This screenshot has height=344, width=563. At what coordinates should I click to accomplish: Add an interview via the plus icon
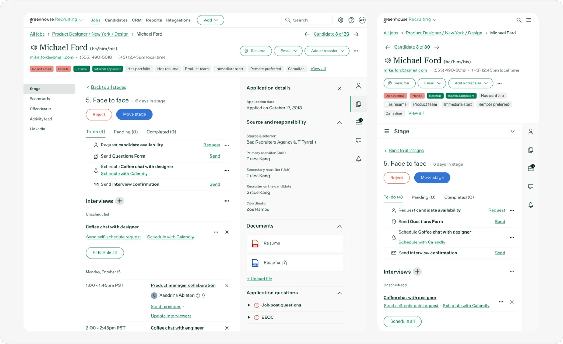pos(120,201)
